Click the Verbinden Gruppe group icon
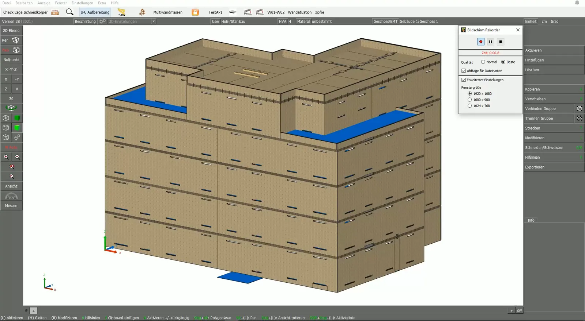The width and height of the screenshot is (585, 321). click(x=580, y=109)
